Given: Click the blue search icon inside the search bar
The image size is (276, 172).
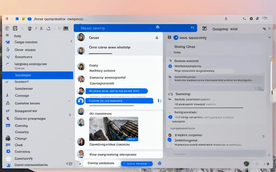Looking at the screenshot, I should pos(158,27).
